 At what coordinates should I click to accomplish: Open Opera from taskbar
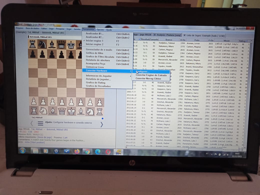[108, 152]
